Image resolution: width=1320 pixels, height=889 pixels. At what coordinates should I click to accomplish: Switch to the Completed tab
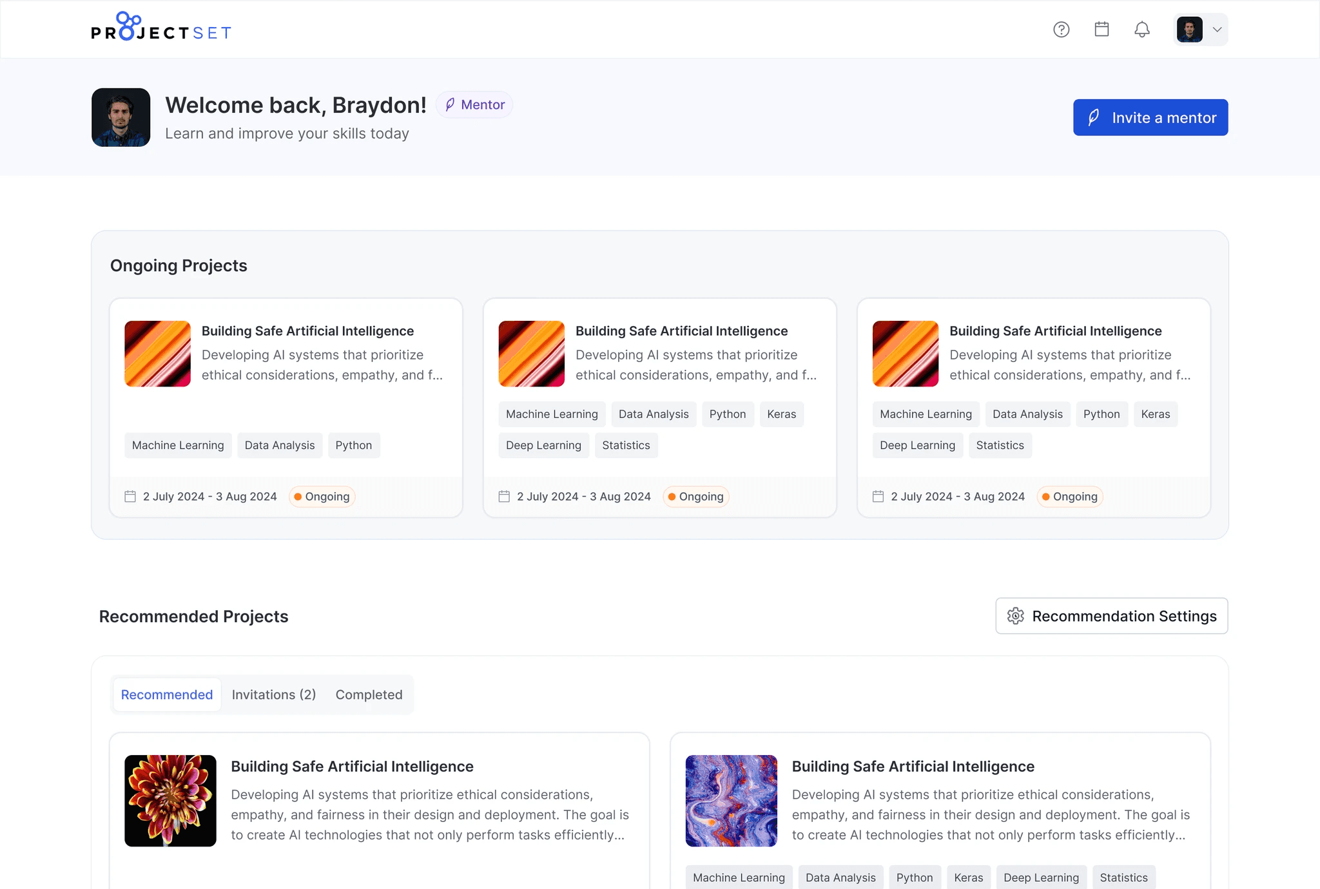point(369,694)
